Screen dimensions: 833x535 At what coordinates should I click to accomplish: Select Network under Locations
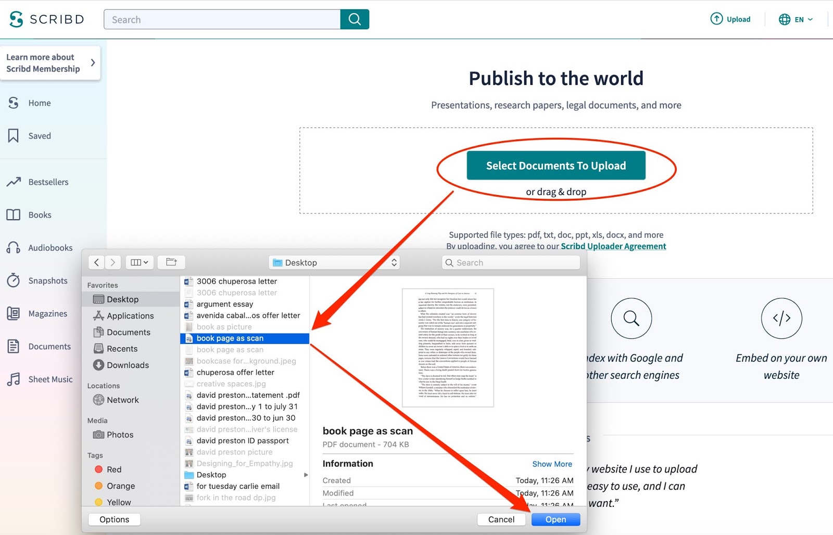click(131, 400)
